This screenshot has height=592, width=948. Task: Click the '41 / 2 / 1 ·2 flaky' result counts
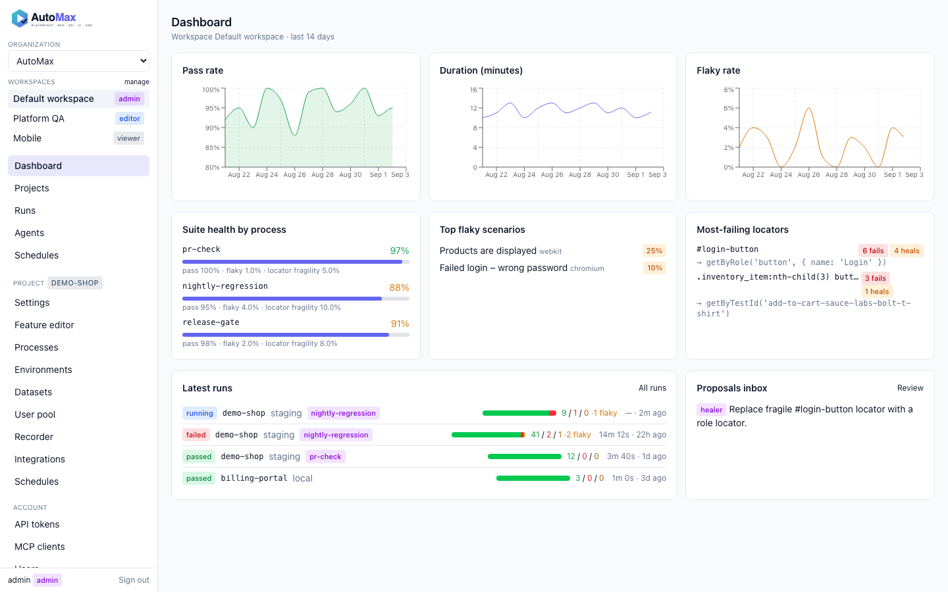[x=561, y=435]
